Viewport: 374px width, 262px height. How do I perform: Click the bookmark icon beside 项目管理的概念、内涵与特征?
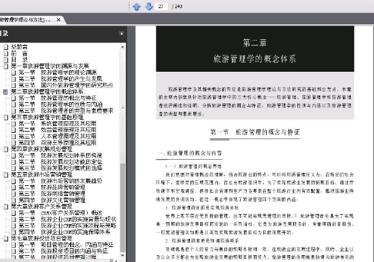pyautogui.click(x=14, y=245)
